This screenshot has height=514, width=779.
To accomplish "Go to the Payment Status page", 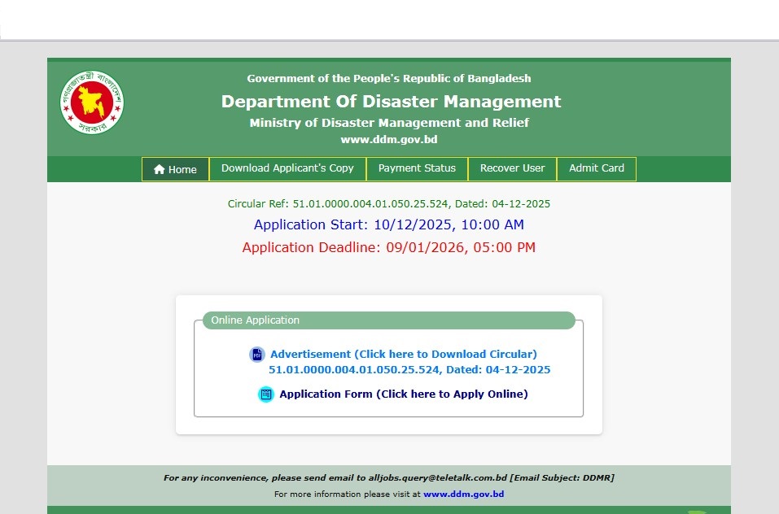I will click(417, 168).
